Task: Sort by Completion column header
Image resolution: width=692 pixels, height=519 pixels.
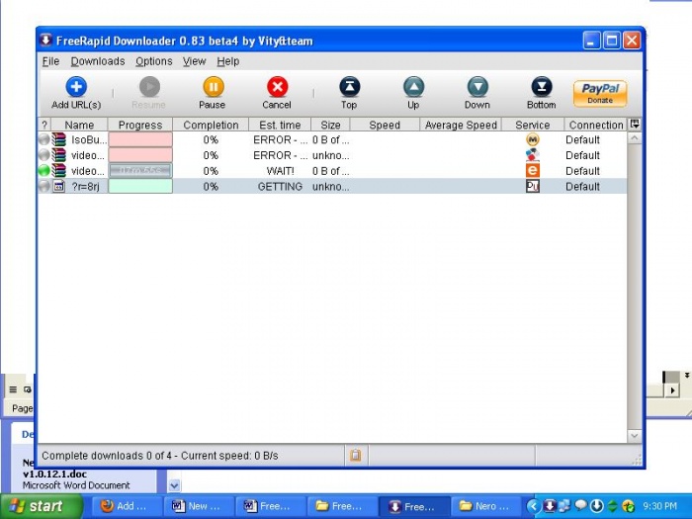Action: (x=211, y=125)
